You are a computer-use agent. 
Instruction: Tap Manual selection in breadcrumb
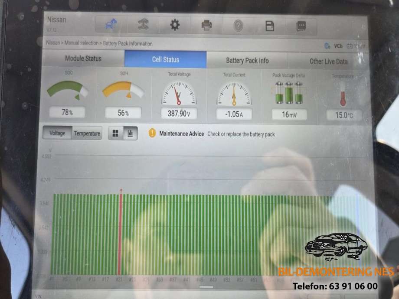pyautogui.click(x=82, y=43)
